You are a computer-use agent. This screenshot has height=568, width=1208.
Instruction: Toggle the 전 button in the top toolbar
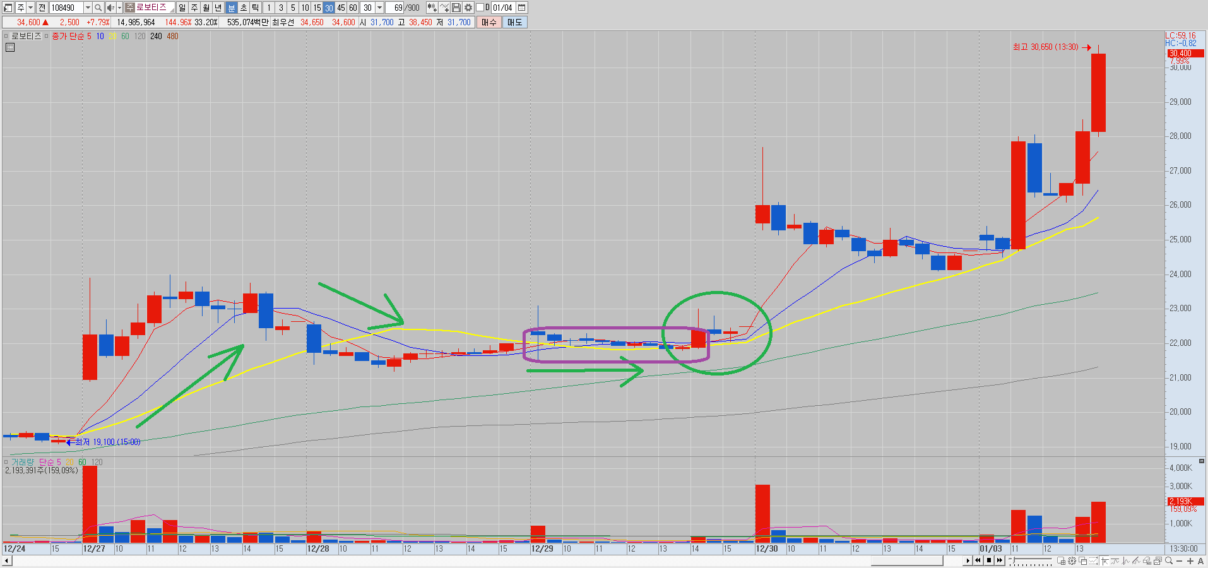click(42, 8)
